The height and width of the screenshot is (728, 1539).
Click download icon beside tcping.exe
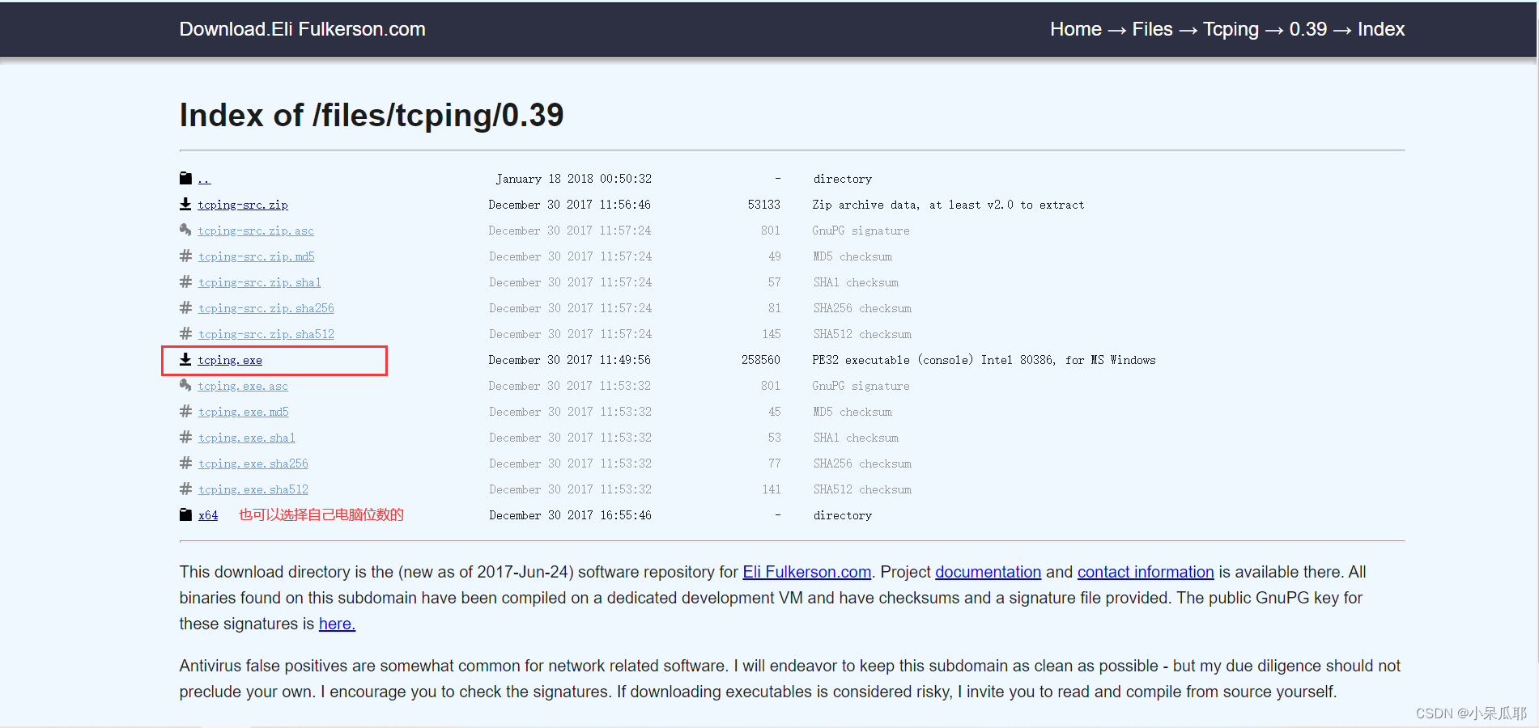pyautogui.click(x=185, y=359)
